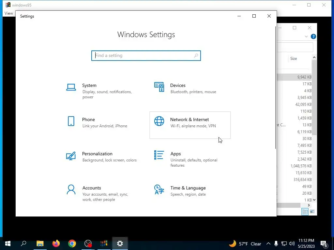Select the 2,342 KB file row
334x250 pixels.
[294, 159]
